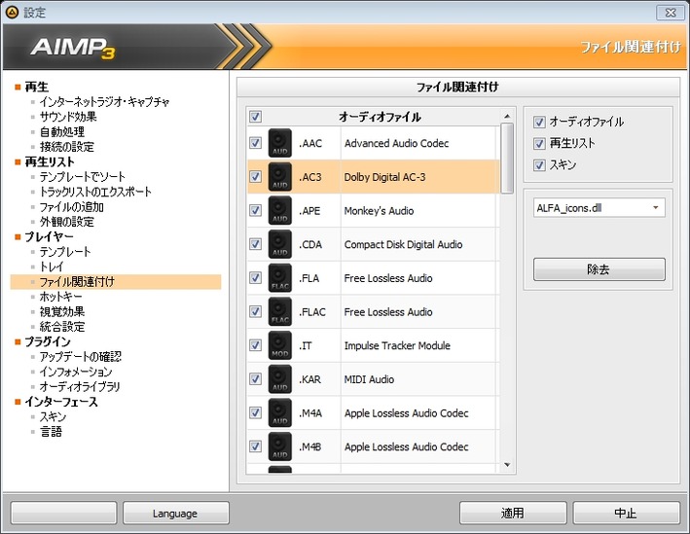Open ホットキー settings page
Viewport: 690px width, 534px height.
point(60,297)
